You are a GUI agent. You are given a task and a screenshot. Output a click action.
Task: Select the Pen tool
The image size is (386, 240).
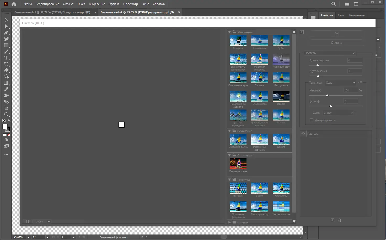coord(6,33)
